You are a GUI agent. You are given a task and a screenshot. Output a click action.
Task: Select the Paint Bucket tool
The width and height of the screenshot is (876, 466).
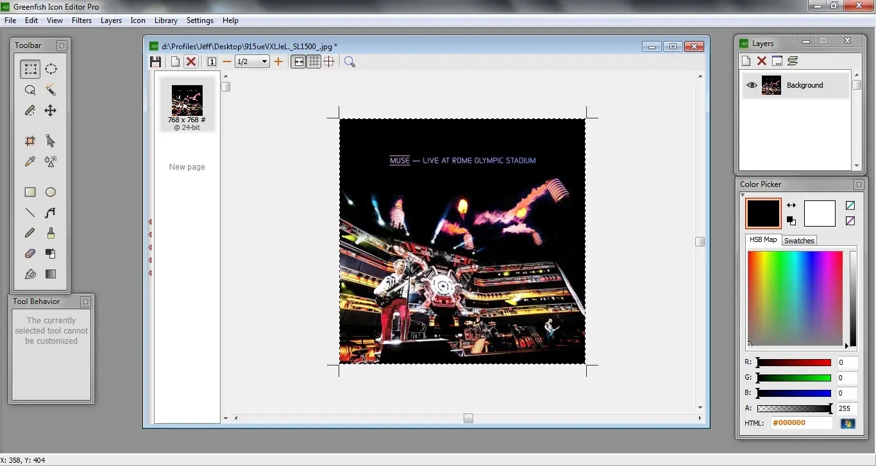[30, 274]
